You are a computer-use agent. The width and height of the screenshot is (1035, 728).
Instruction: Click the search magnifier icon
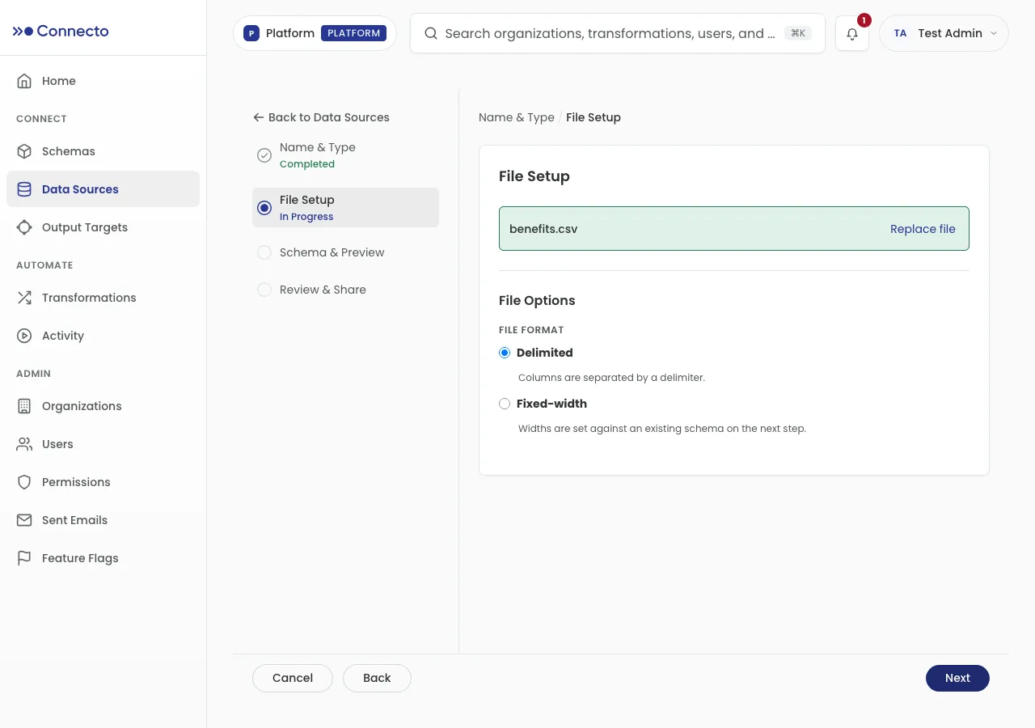click(431, 33)
